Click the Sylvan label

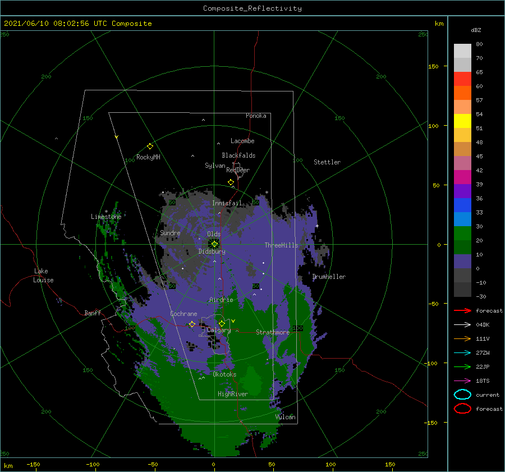pos(215,166)
